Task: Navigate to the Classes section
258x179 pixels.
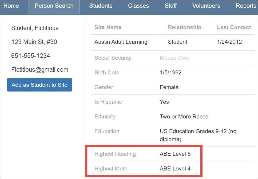Action: point(138,6)
